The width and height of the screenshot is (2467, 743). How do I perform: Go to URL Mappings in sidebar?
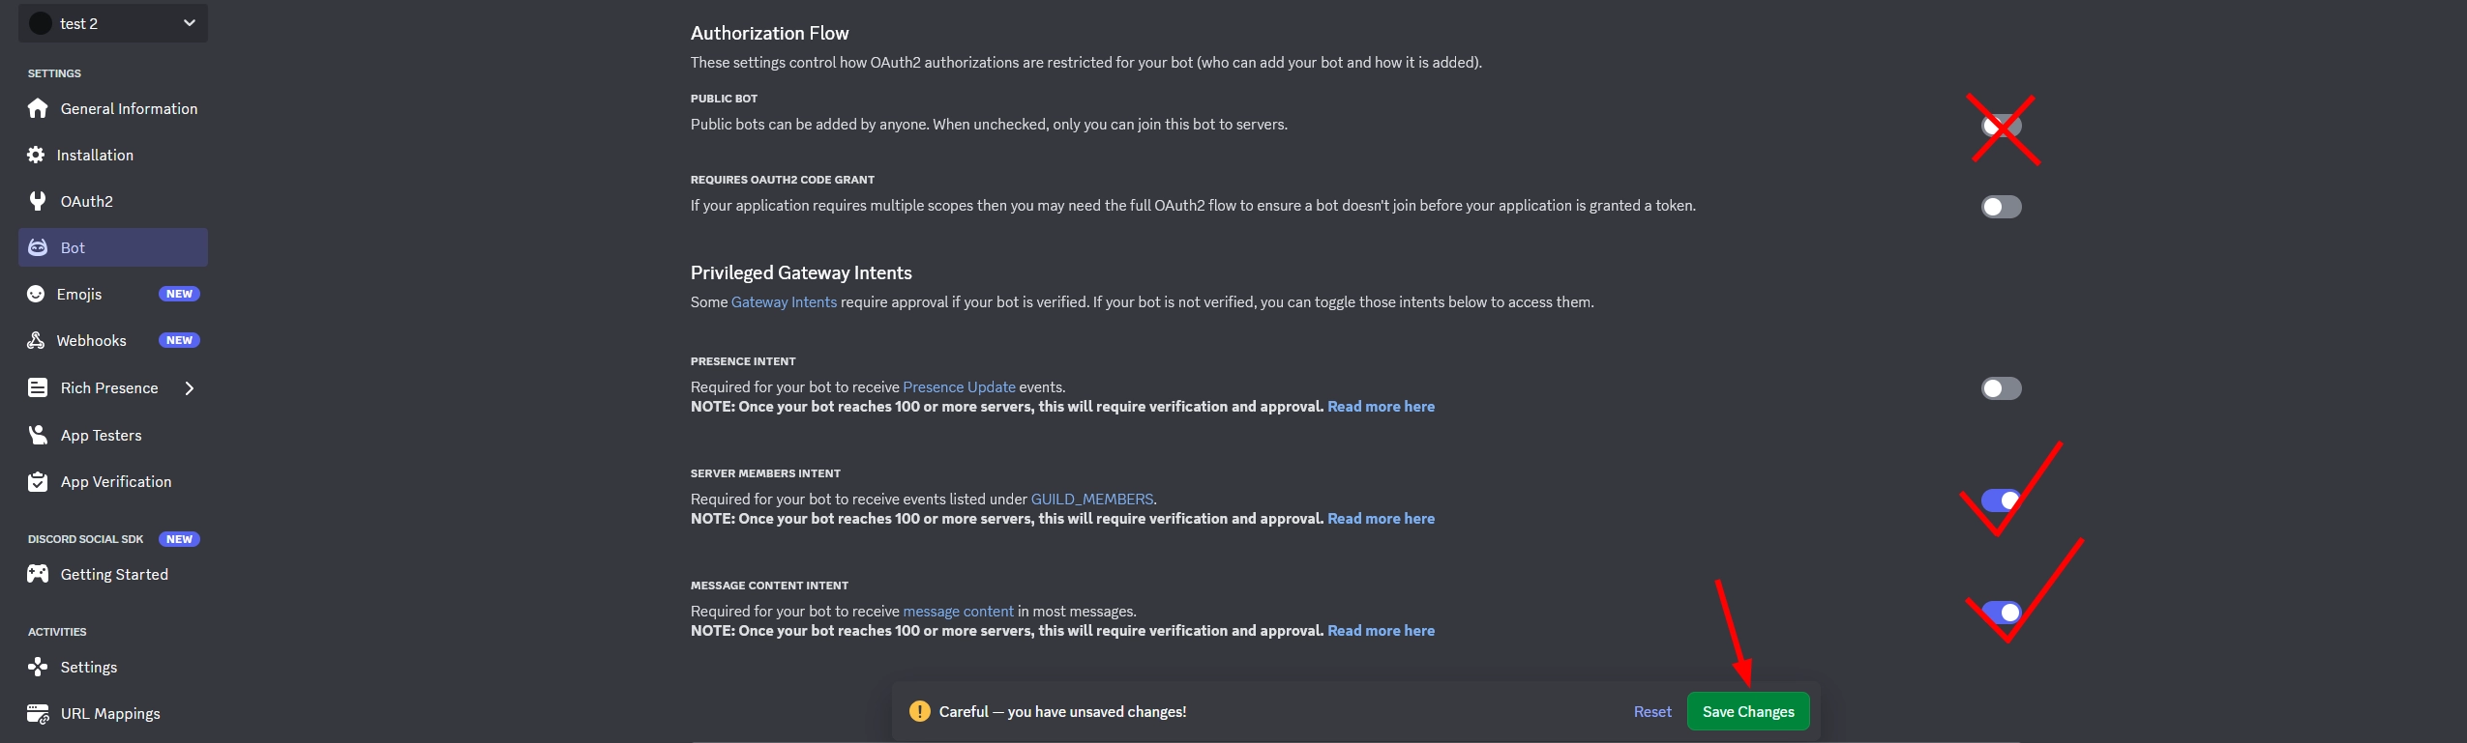(x=110, y=713)
